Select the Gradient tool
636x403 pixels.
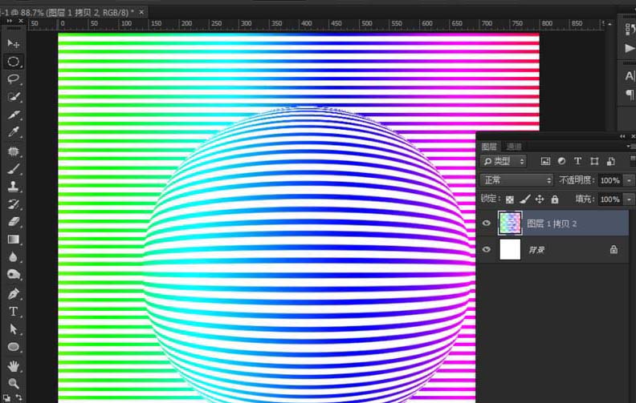click(x=14, y=239)
